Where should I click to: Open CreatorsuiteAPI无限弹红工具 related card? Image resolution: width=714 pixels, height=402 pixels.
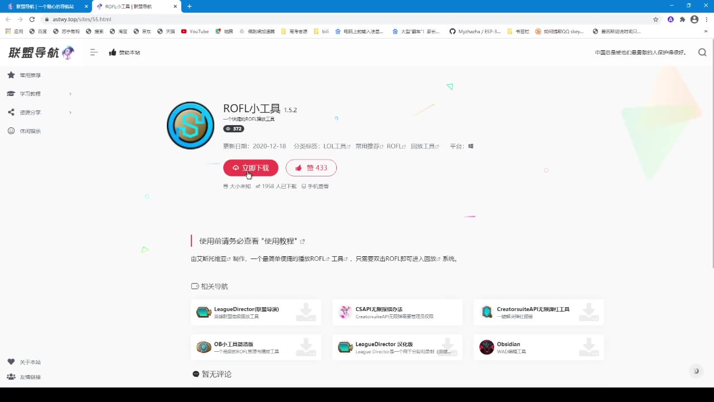(539, 312)
